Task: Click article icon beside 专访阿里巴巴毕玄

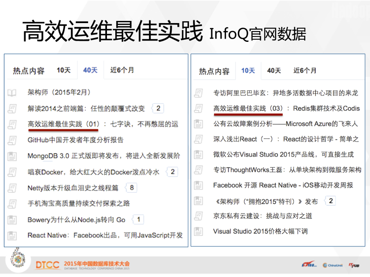Action: coord(198,93)
